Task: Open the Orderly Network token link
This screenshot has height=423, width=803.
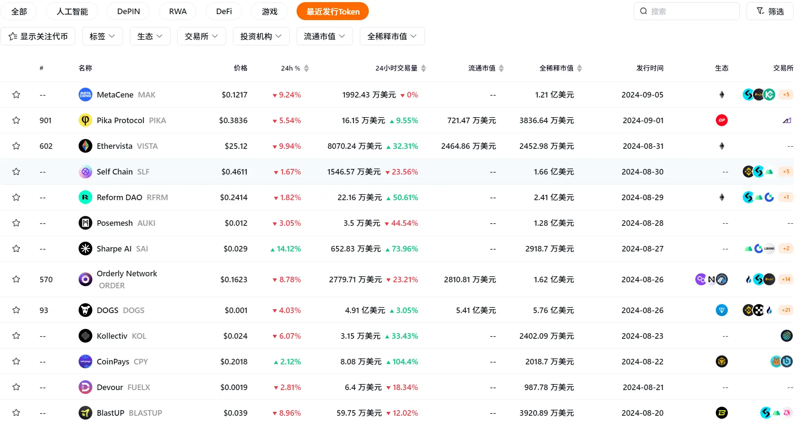Action: [126, 274]
